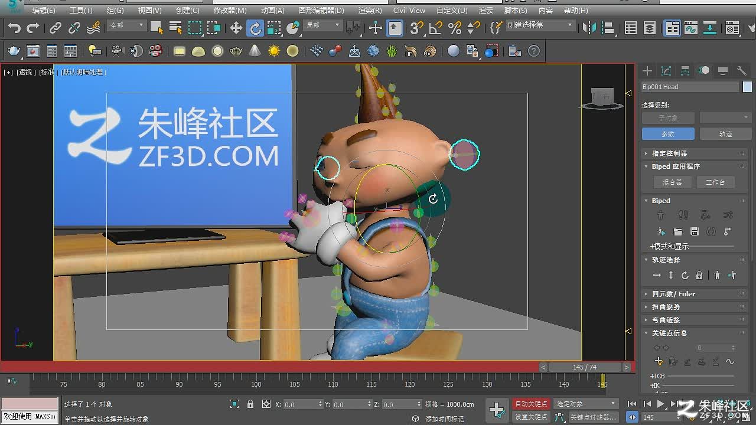Image resolution: width=756 pixels, height=425 pixels.
Task: Click Body Rotation track selection icon
Action: click(x=685, y=275)
